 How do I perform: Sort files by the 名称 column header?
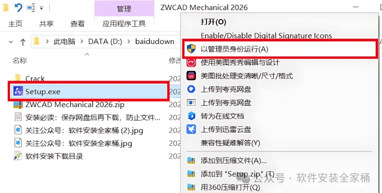click(x=19, y=60)
